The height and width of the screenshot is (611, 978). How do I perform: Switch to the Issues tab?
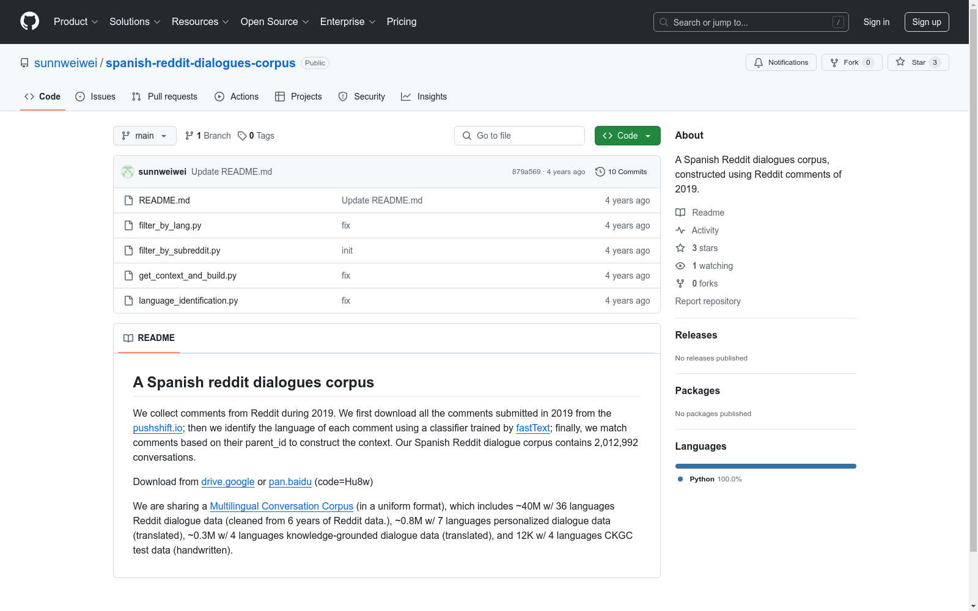tap(95, 97)
